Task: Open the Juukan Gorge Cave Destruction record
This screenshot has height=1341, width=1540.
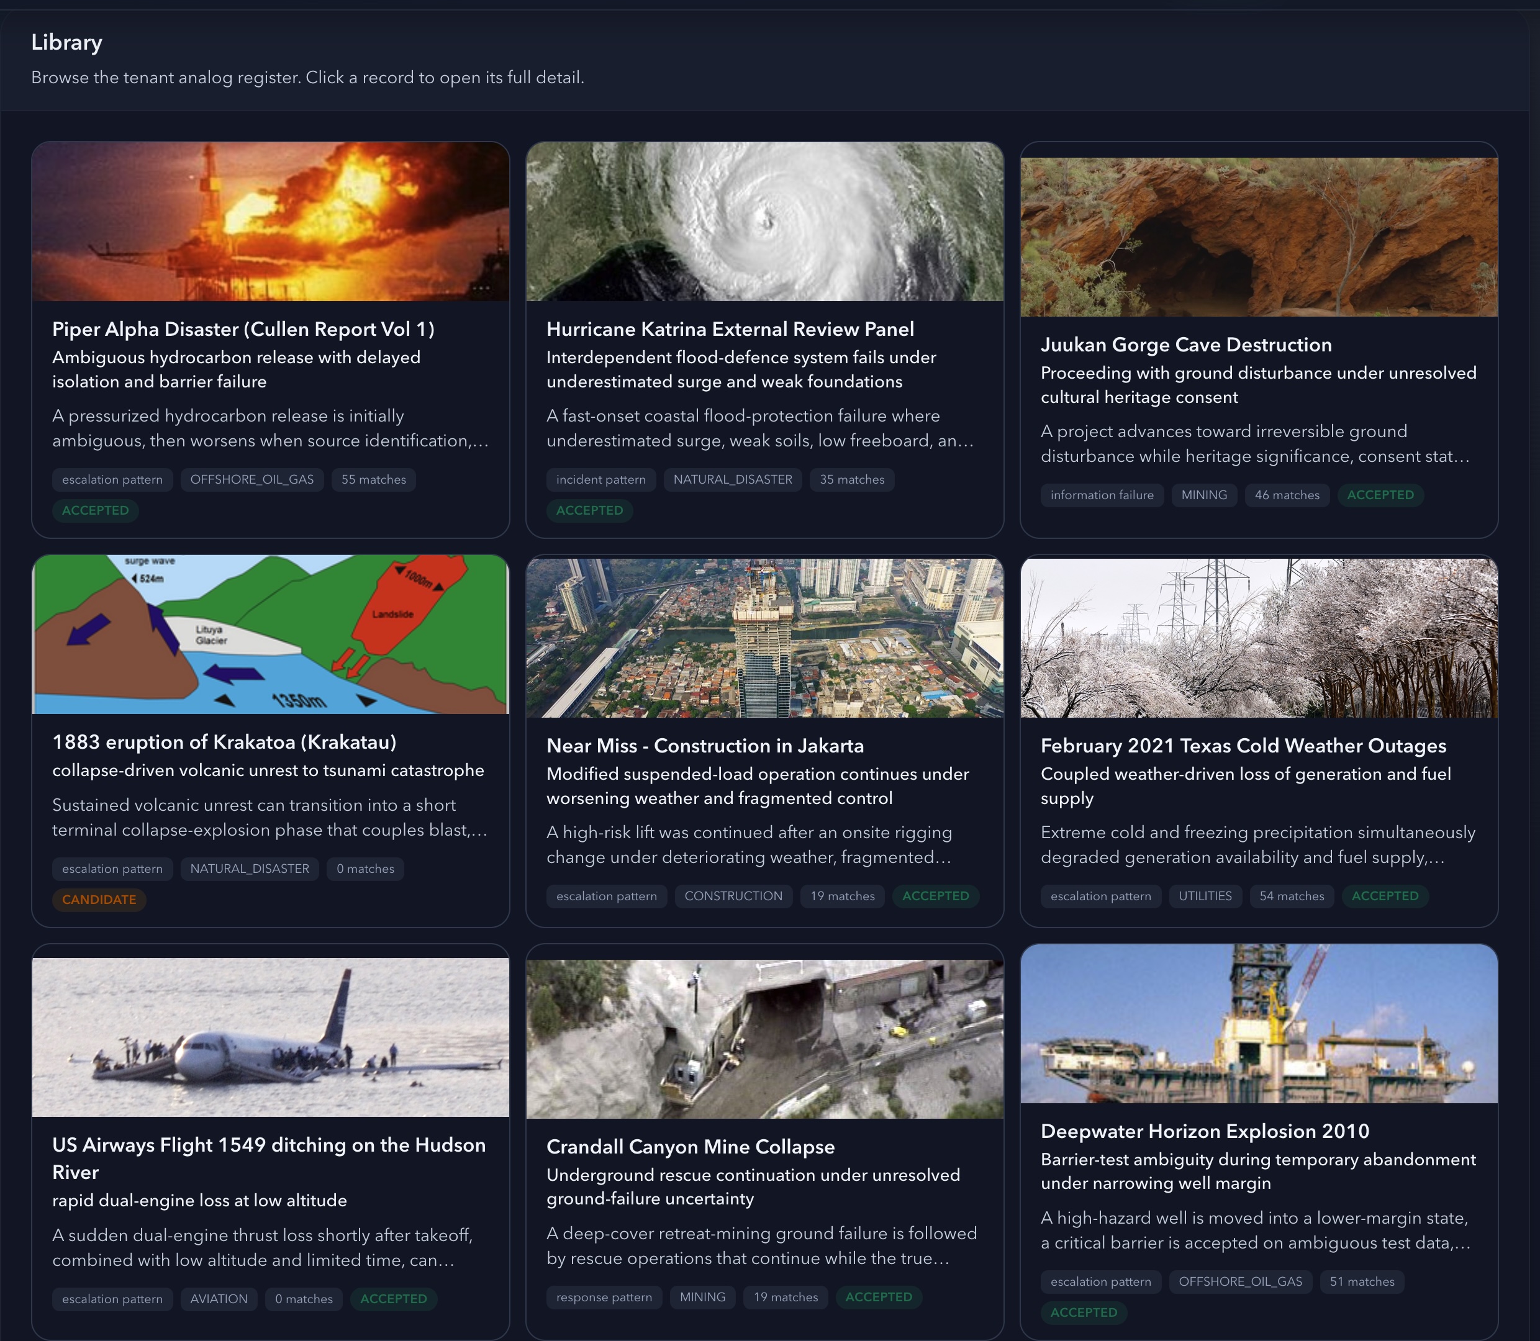Action: click(1186, 345)
